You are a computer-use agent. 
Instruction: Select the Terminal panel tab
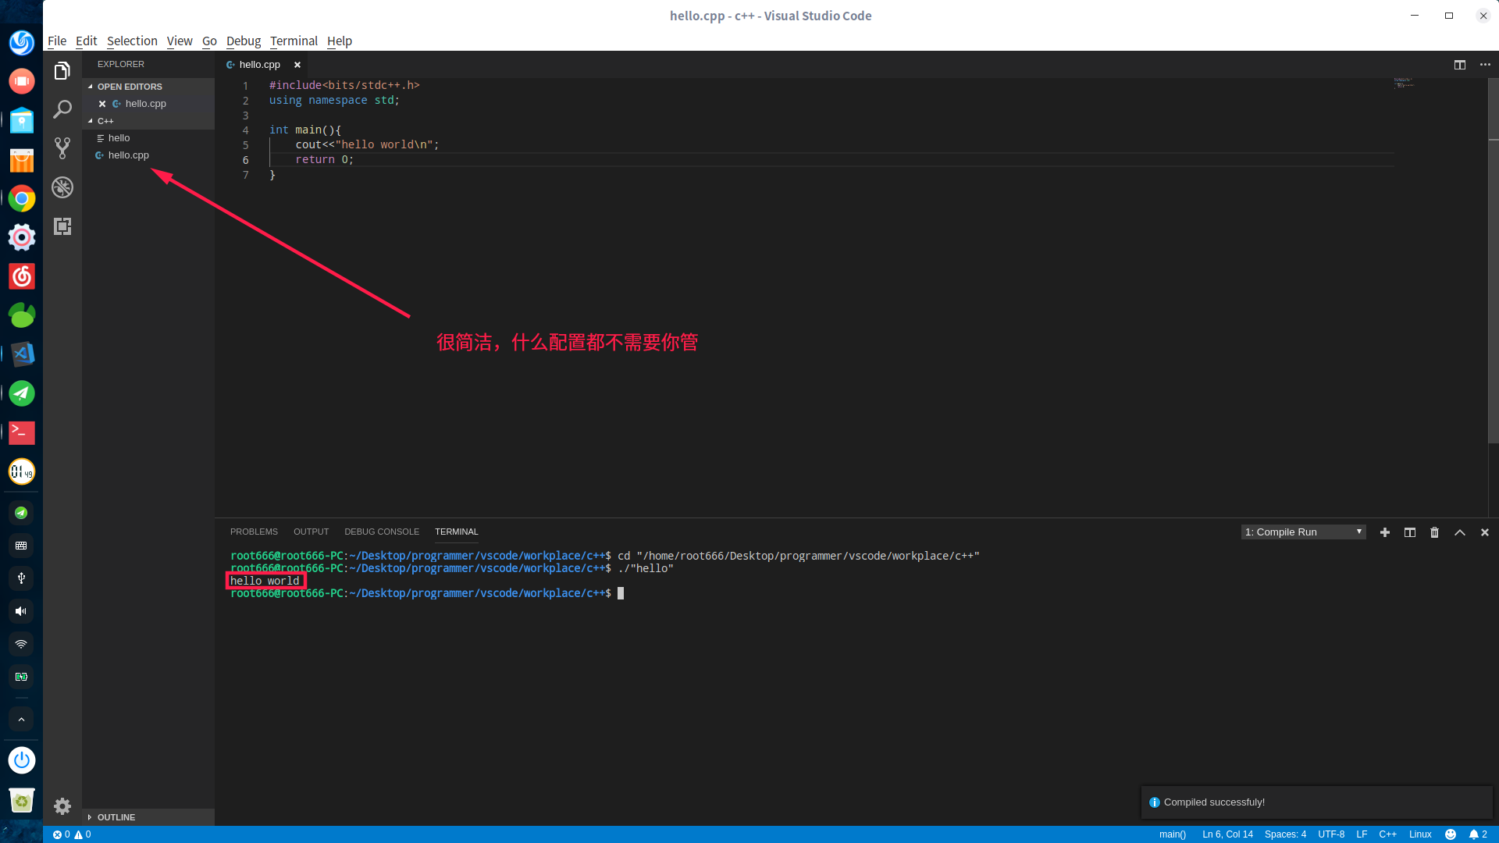coord(456,532)
